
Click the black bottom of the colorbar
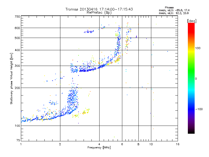[x=191, y=132]
